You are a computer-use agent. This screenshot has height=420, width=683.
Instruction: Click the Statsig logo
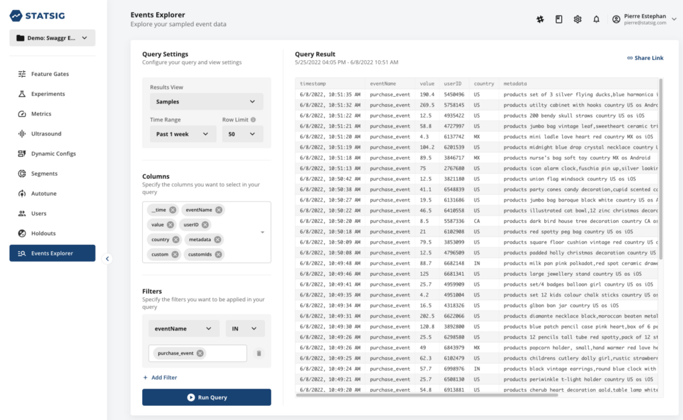coord(37,16)
